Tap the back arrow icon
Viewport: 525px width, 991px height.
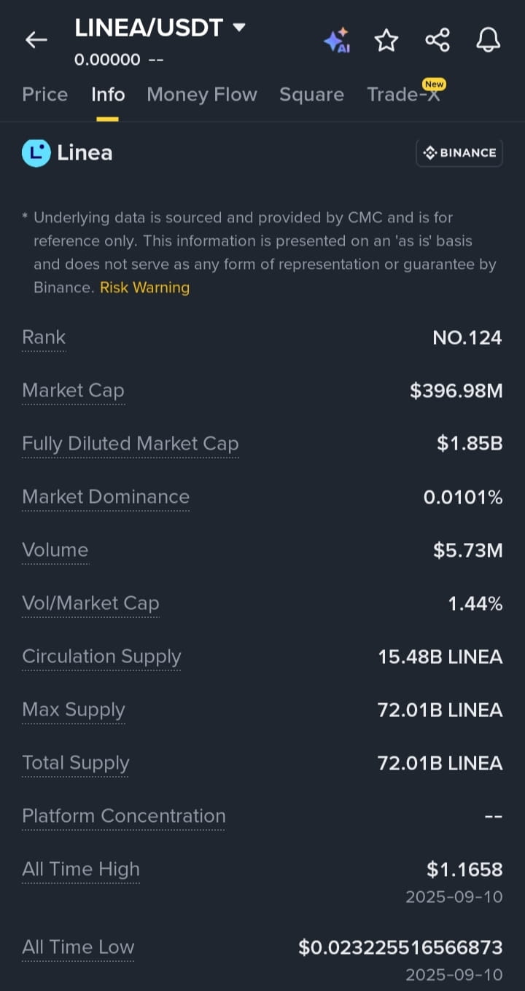tap(36, 40)
